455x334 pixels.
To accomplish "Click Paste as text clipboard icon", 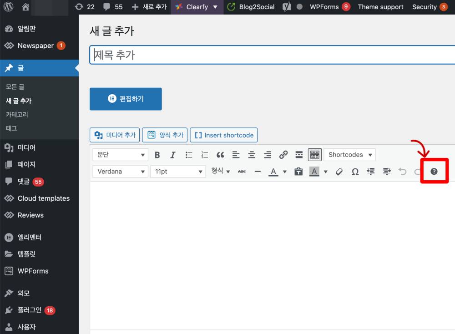I will [x=298, y=172].
